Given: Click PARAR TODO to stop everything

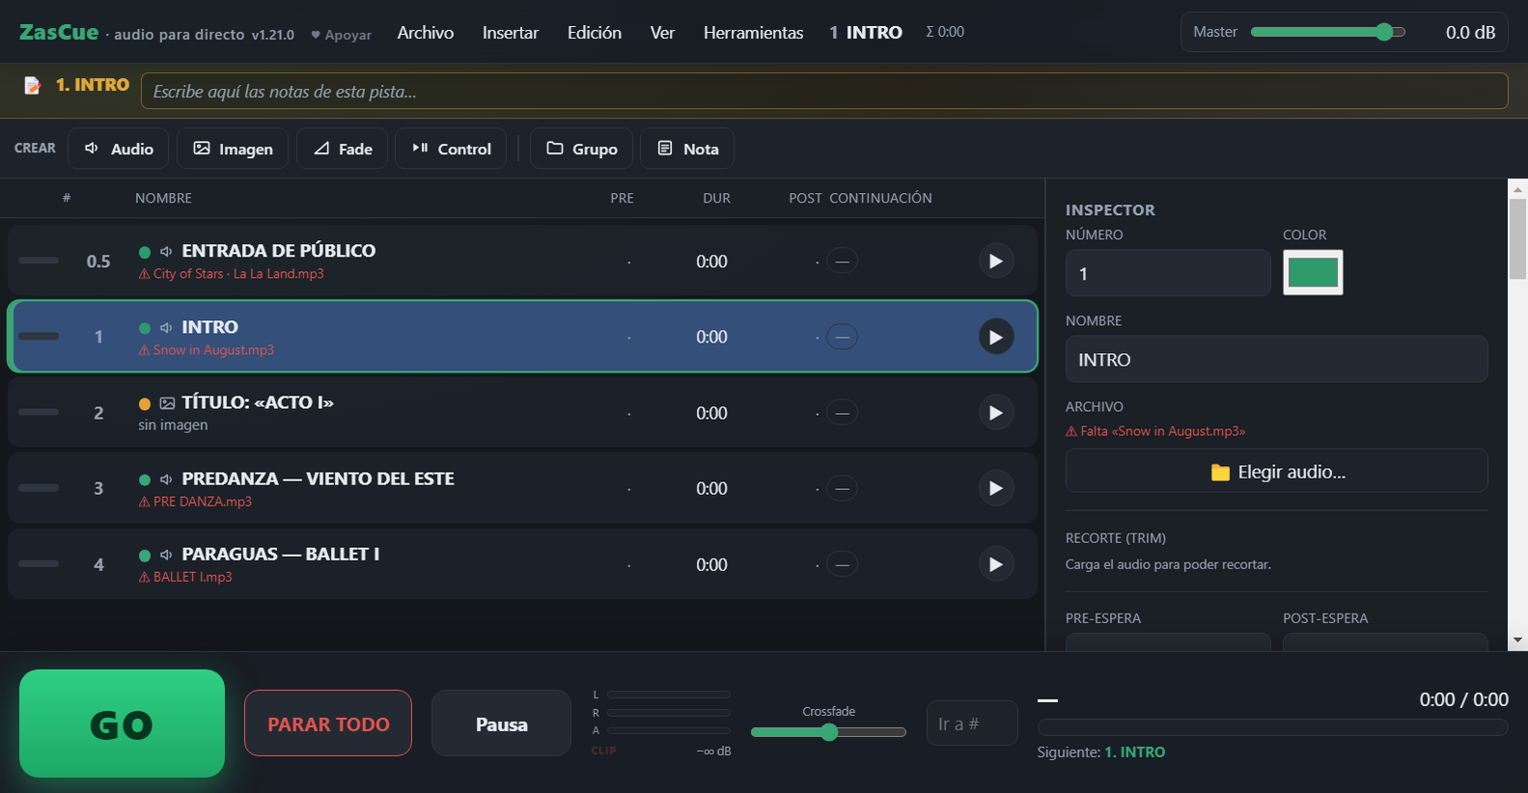Looking at the screenshot, I should (328, 724).
